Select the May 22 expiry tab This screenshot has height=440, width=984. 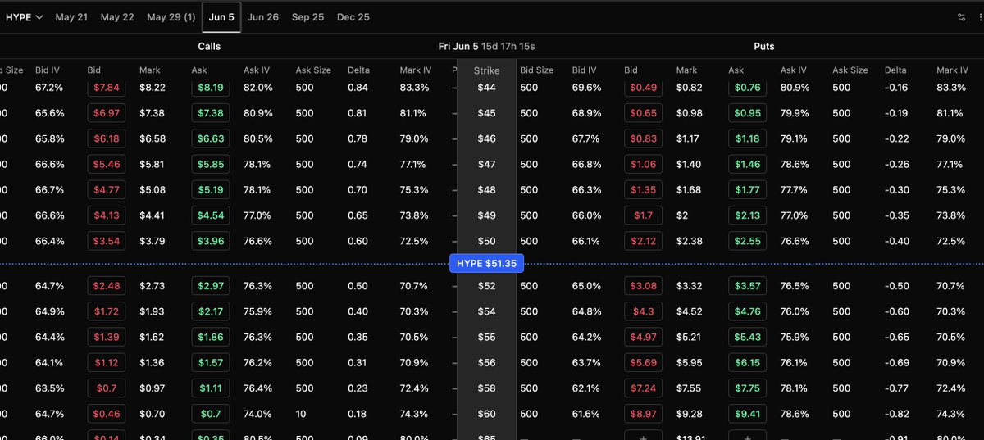coord(117,17)
